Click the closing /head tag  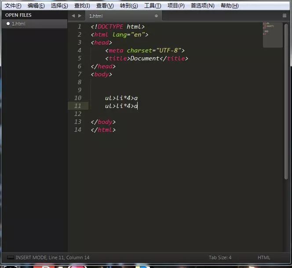pyautogui.click(x=103, y=67)
